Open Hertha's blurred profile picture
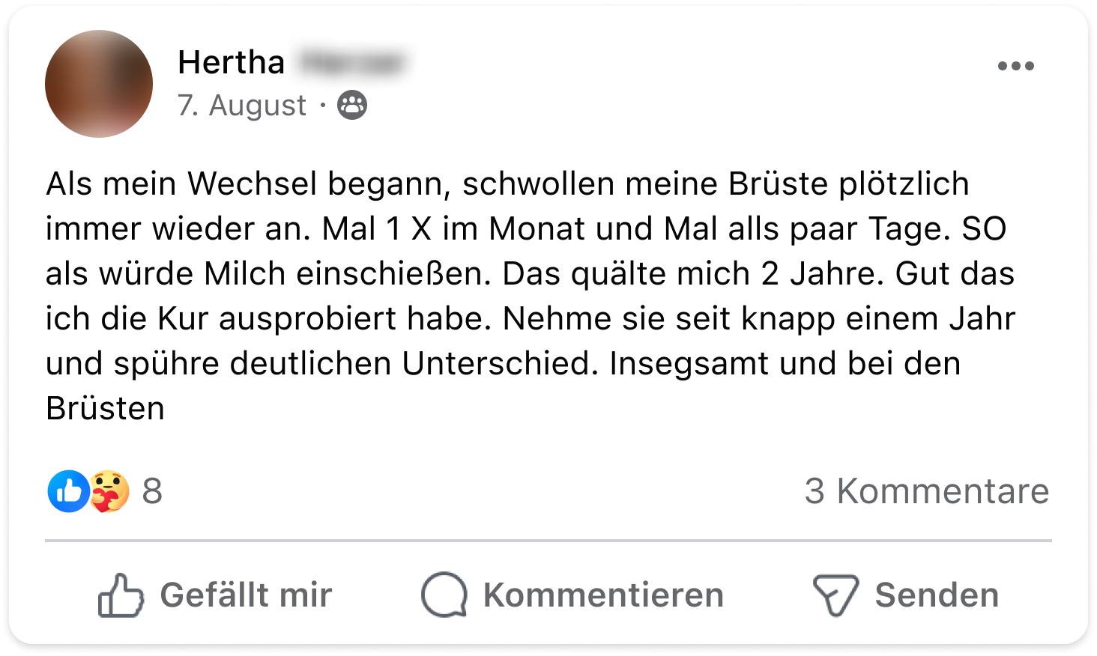This screenshot has height=656, width=1097. coord(99,84)
